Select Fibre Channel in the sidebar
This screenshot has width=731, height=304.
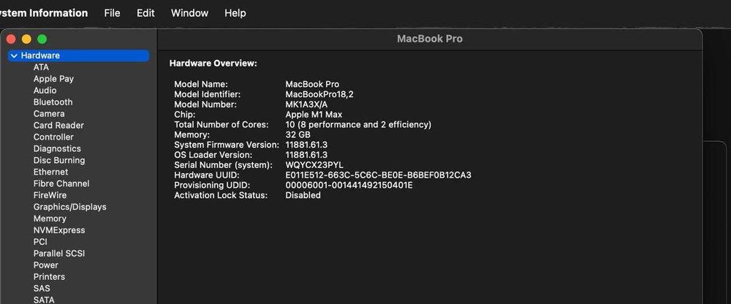click(x=61, y=183)
